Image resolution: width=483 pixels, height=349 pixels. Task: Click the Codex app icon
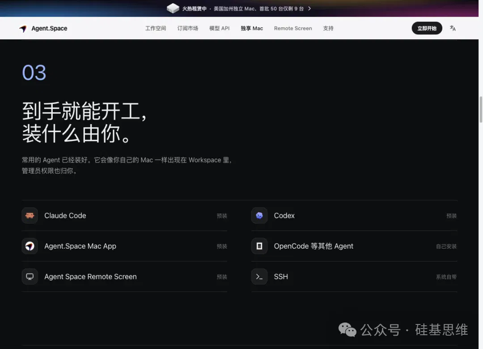pyautogui.click(x=259, y=216)
